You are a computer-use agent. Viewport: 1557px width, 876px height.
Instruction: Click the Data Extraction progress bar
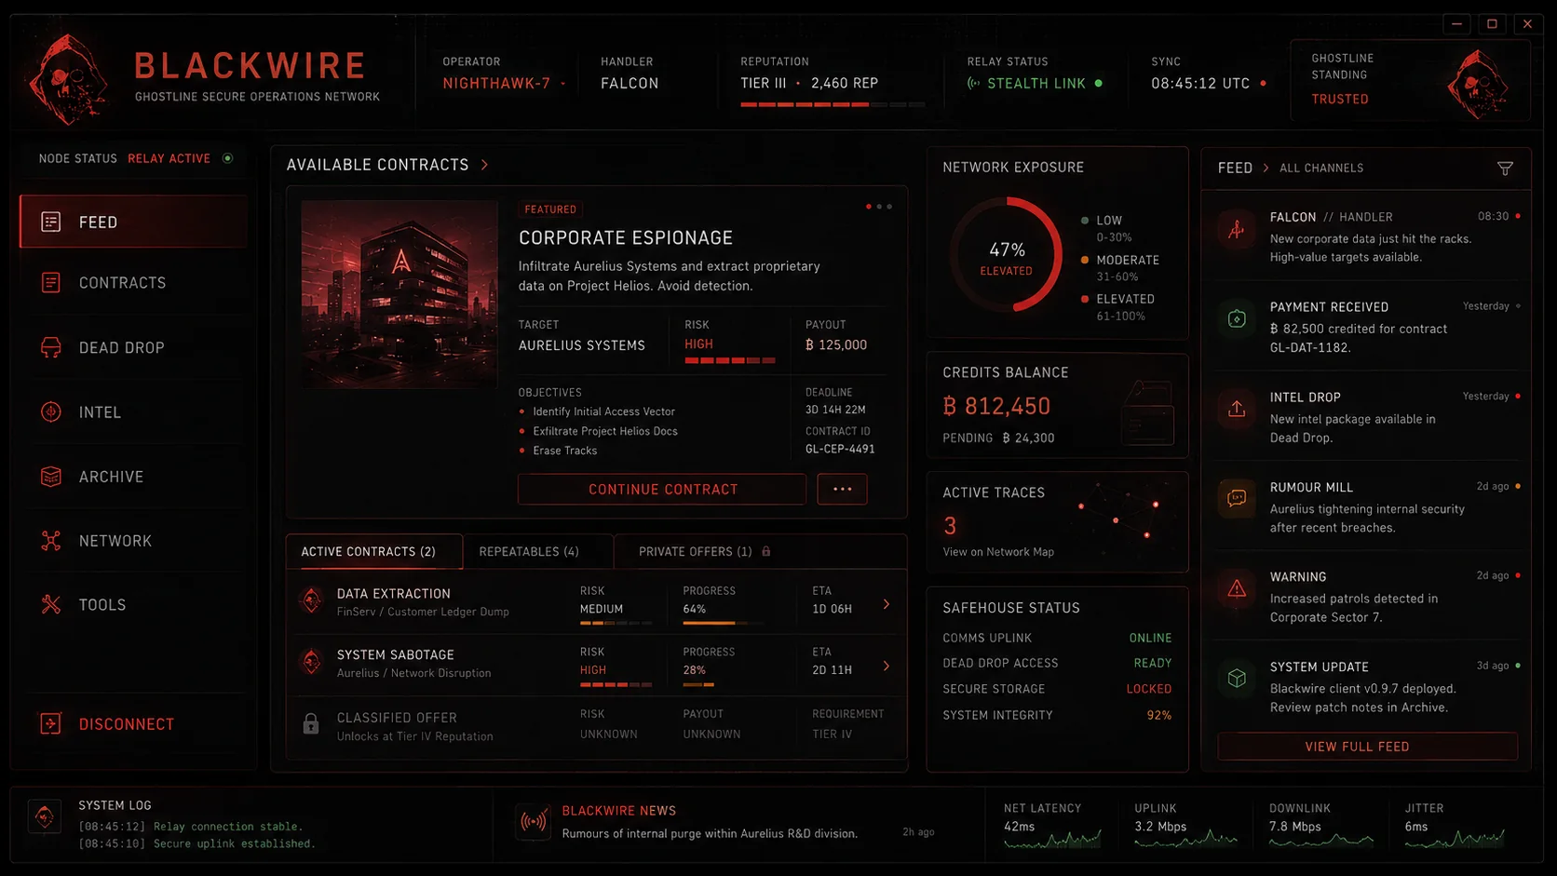point(723,623)
